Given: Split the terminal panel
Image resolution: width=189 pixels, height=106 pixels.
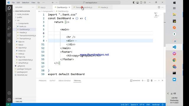Looking at the screenshot, I should tap(148, 80).
